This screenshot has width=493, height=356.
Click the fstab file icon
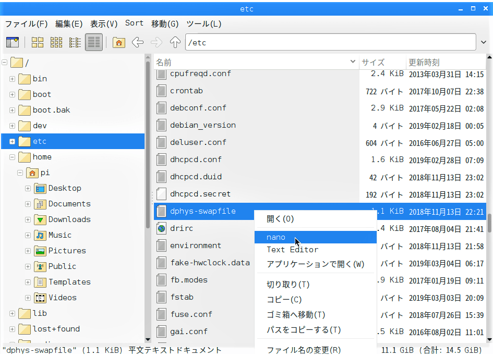[x=161, y=297]
